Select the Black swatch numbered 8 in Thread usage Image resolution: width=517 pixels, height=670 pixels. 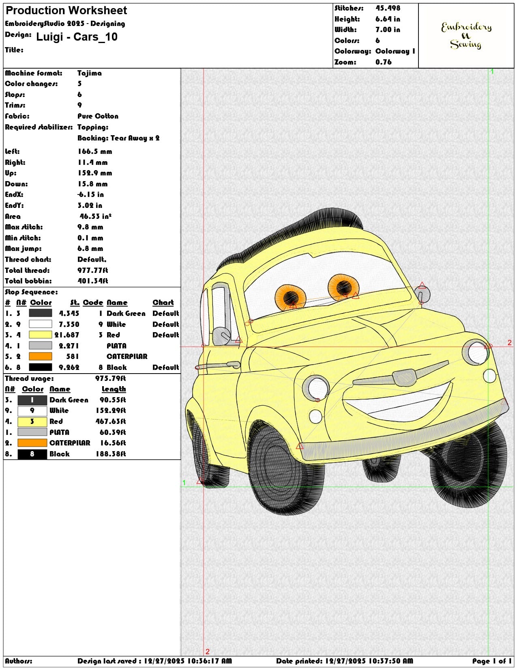[32, 454]
